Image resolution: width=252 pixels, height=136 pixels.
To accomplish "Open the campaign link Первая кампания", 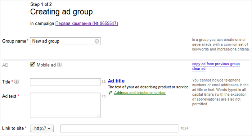I will click(x=87, y=23).
